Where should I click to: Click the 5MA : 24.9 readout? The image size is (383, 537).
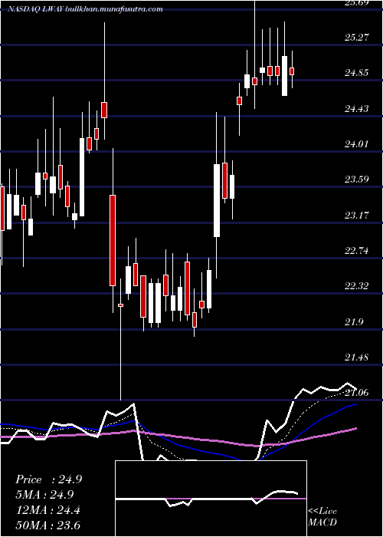pos(44,495)
